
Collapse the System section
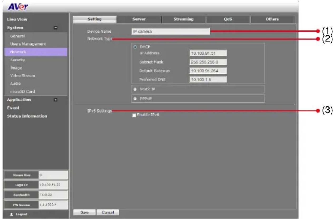[x=56, y=28]
